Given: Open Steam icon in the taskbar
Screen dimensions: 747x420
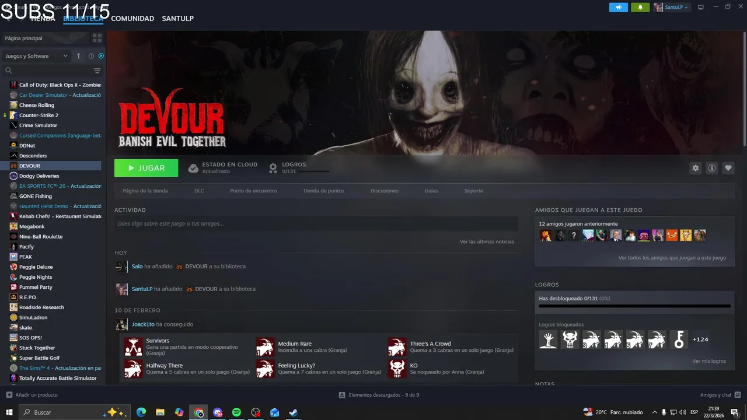Looking at the screenshot, I should point(294,412).
